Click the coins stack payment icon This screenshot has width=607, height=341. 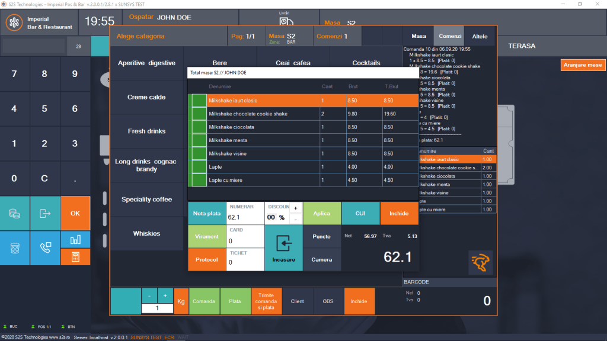coord(15,213)
